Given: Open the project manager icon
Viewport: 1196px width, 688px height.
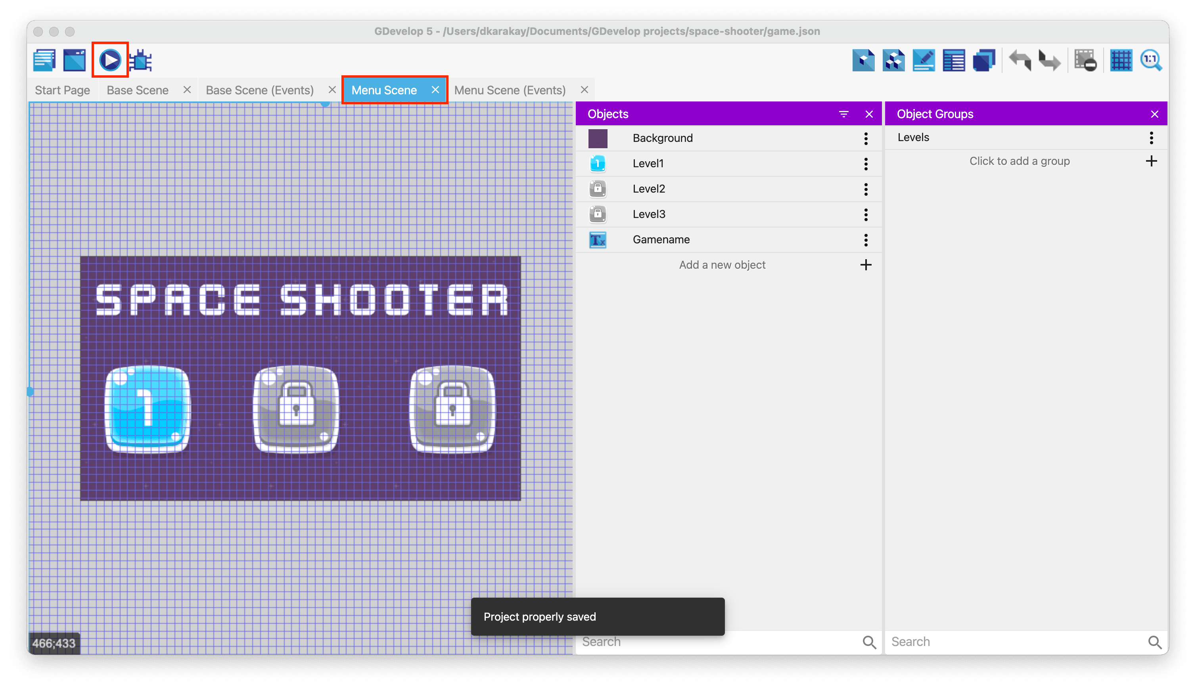Looking at the screenshot, I should [44, 61].
